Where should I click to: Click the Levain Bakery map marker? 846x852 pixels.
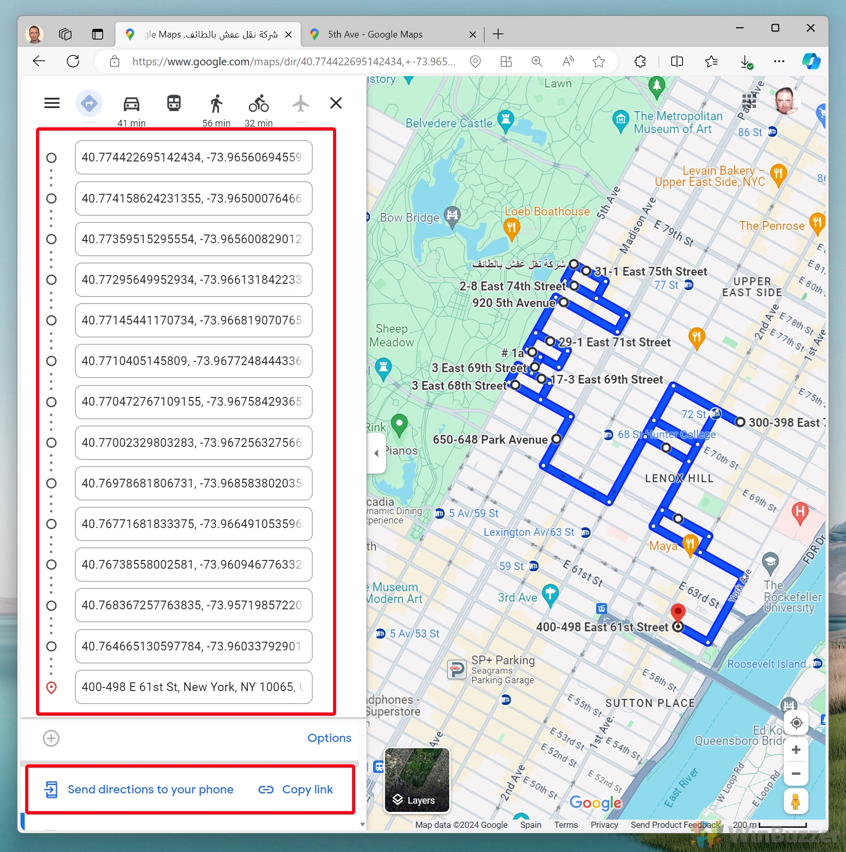pos(778,176)
